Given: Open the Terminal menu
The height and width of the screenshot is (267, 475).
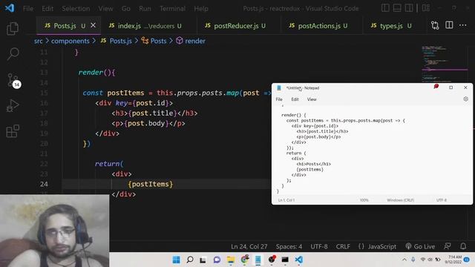Looking at the screenshot, I should [172, 8].
